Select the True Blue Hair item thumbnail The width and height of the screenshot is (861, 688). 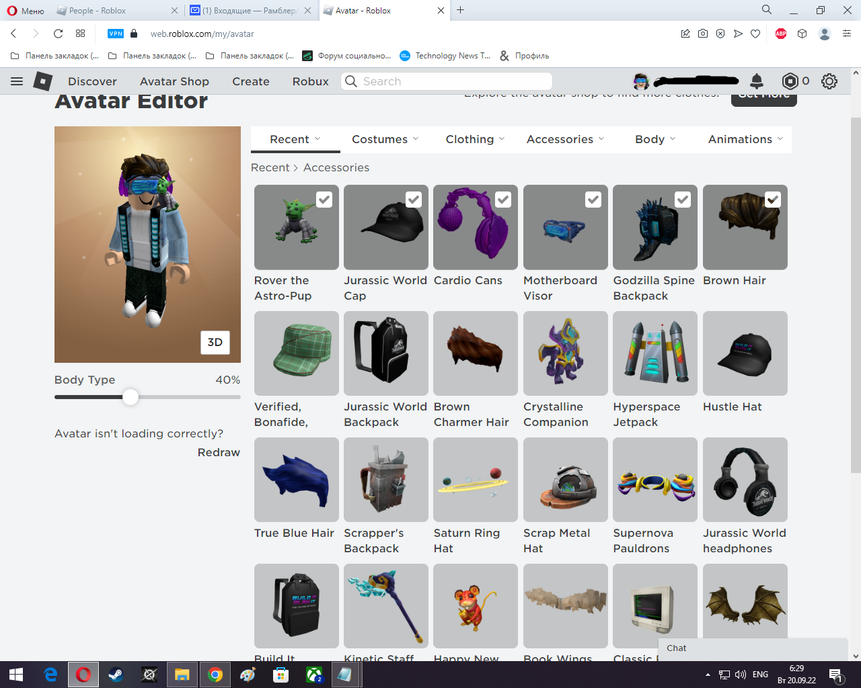(297, 479)
